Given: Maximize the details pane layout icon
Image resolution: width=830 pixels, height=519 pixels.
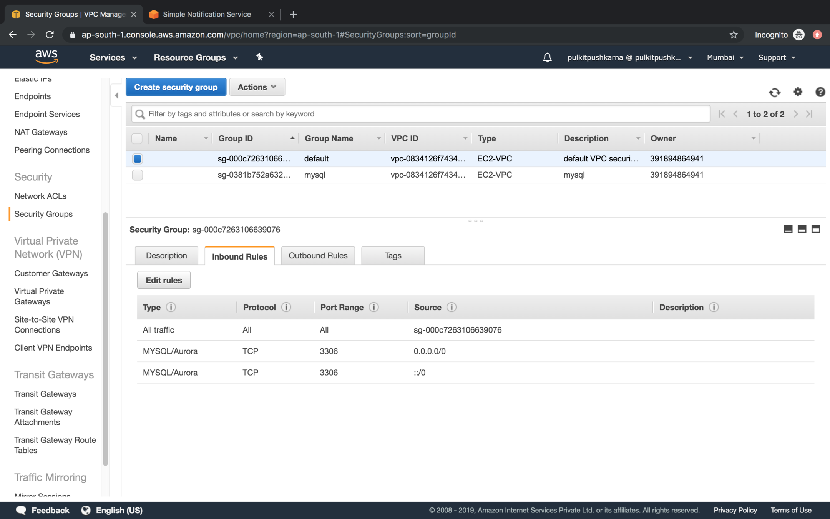Looking at the screenshot, I should pos(816,229).
